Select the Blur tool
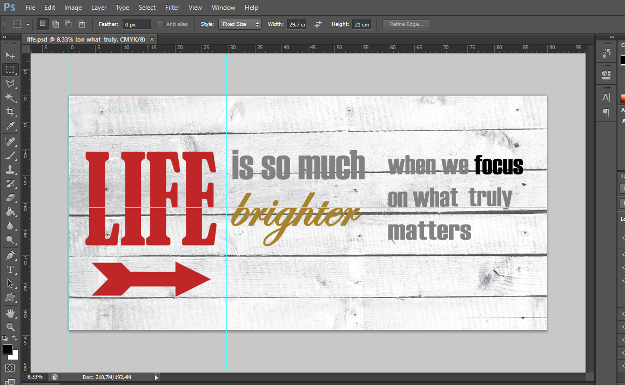The image size is (625, 385). pos(10,226)
